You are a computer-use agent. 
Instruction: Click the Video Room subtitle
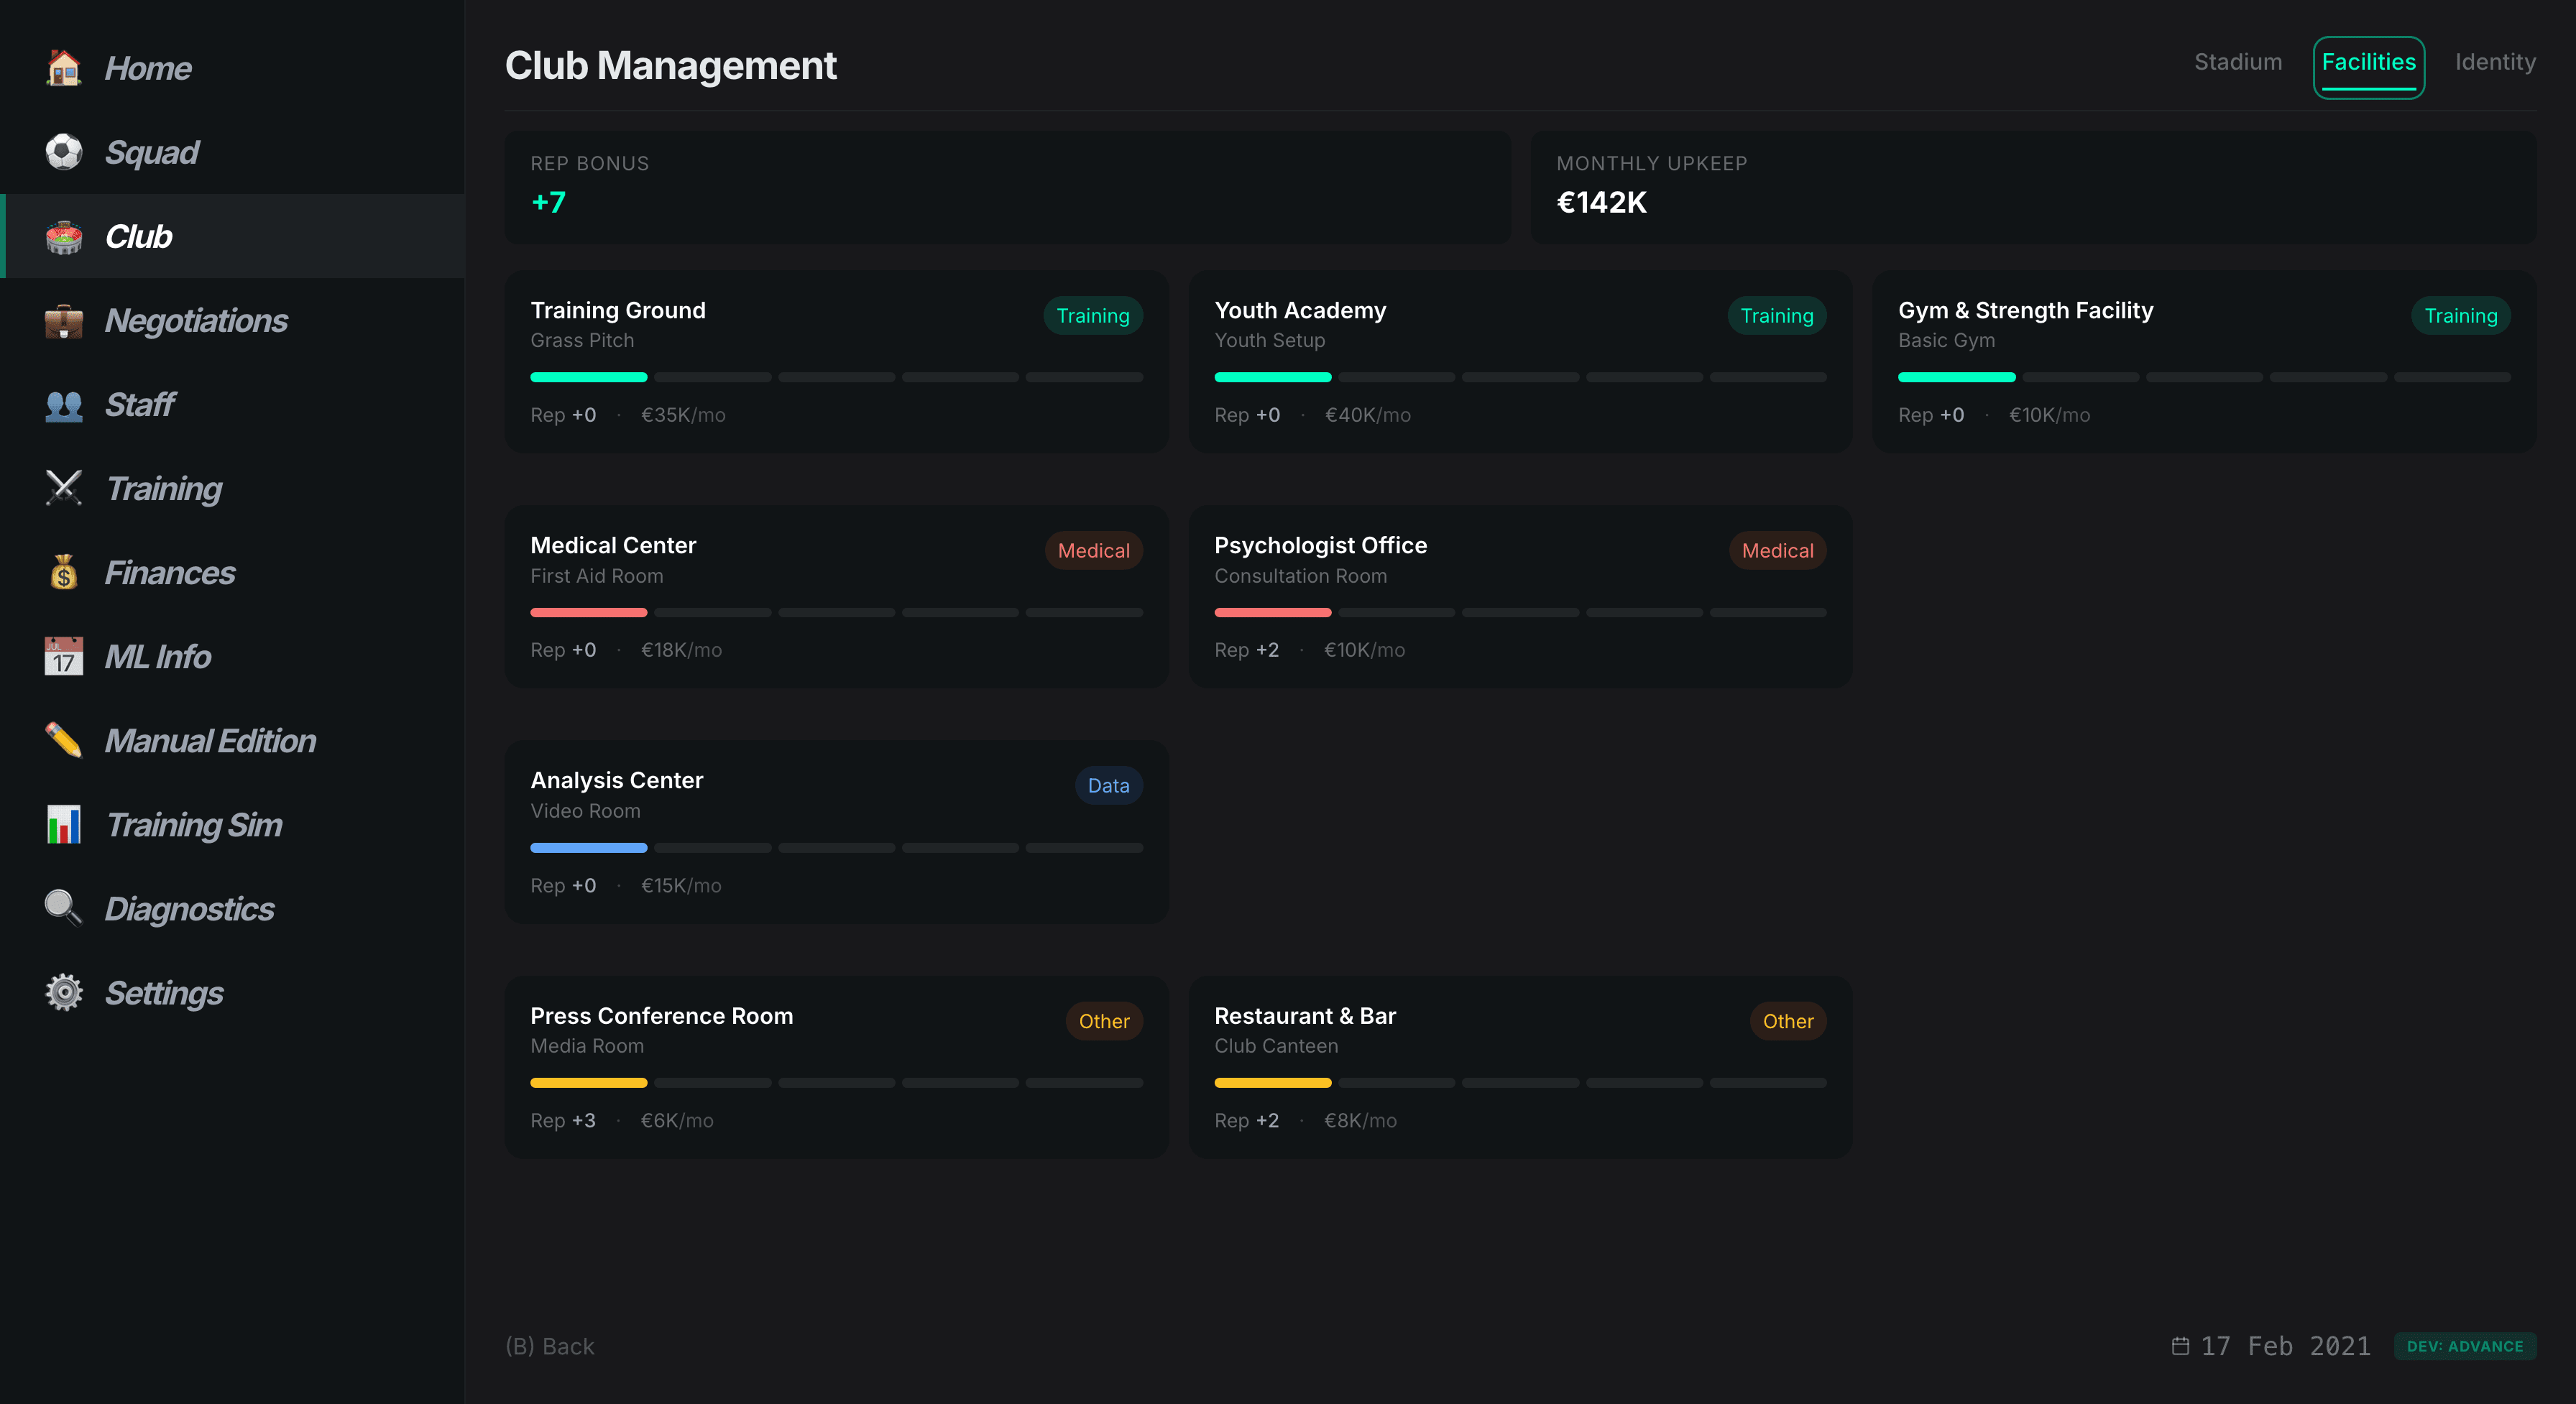585,810
